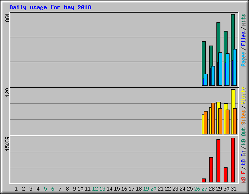Click the red kB bar for day 31
This screenshot has width=249, height=194.
pos(233,160)
